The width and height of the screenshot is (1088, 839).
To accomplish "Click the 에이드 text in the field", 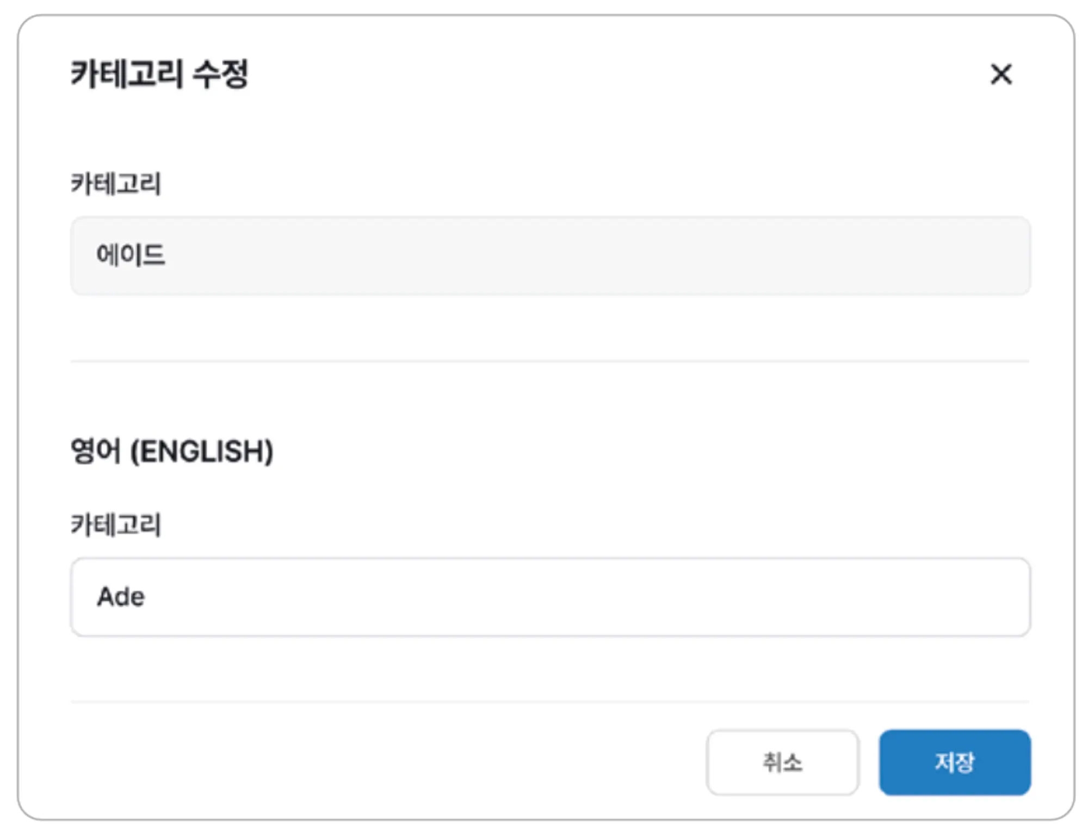I will tap(131, 255).
